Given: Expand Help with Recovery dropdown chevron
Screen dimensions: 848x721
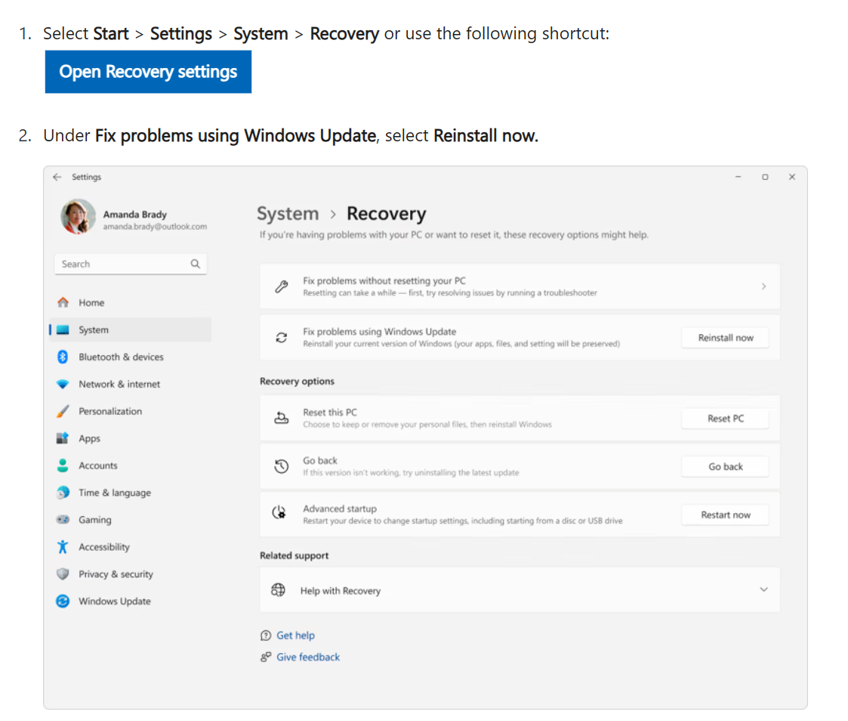Looking at the screenshot, I should 763,589.
